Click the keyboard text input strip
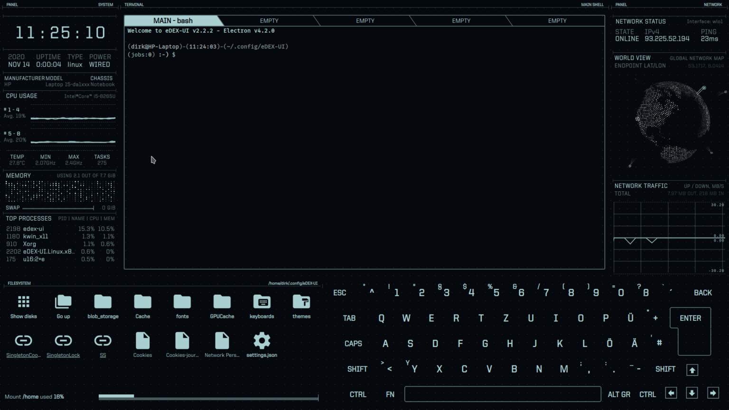The width and height of the screenshot is (729, 410). point(502,394)
